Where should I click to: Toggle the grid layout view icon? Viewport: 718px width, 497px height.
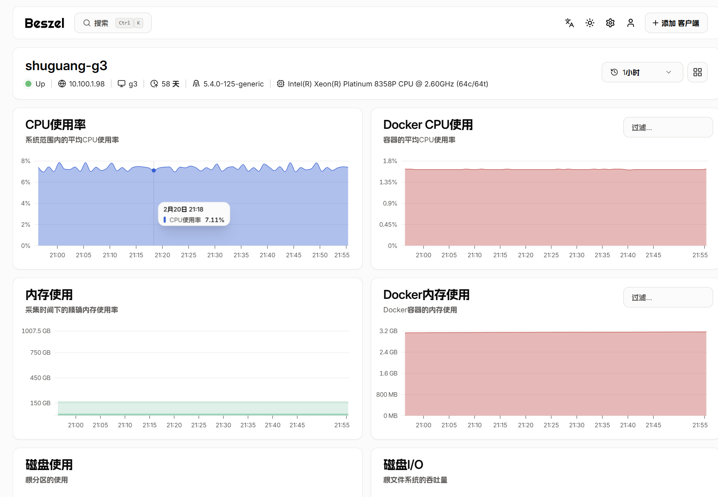coord(697,72)
